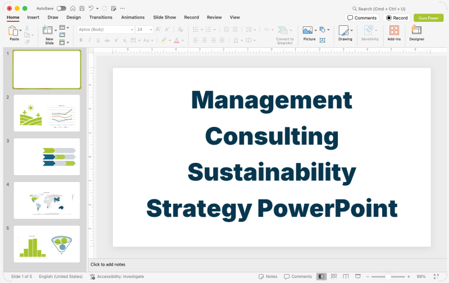Toggle Subscript formatting

125,40
